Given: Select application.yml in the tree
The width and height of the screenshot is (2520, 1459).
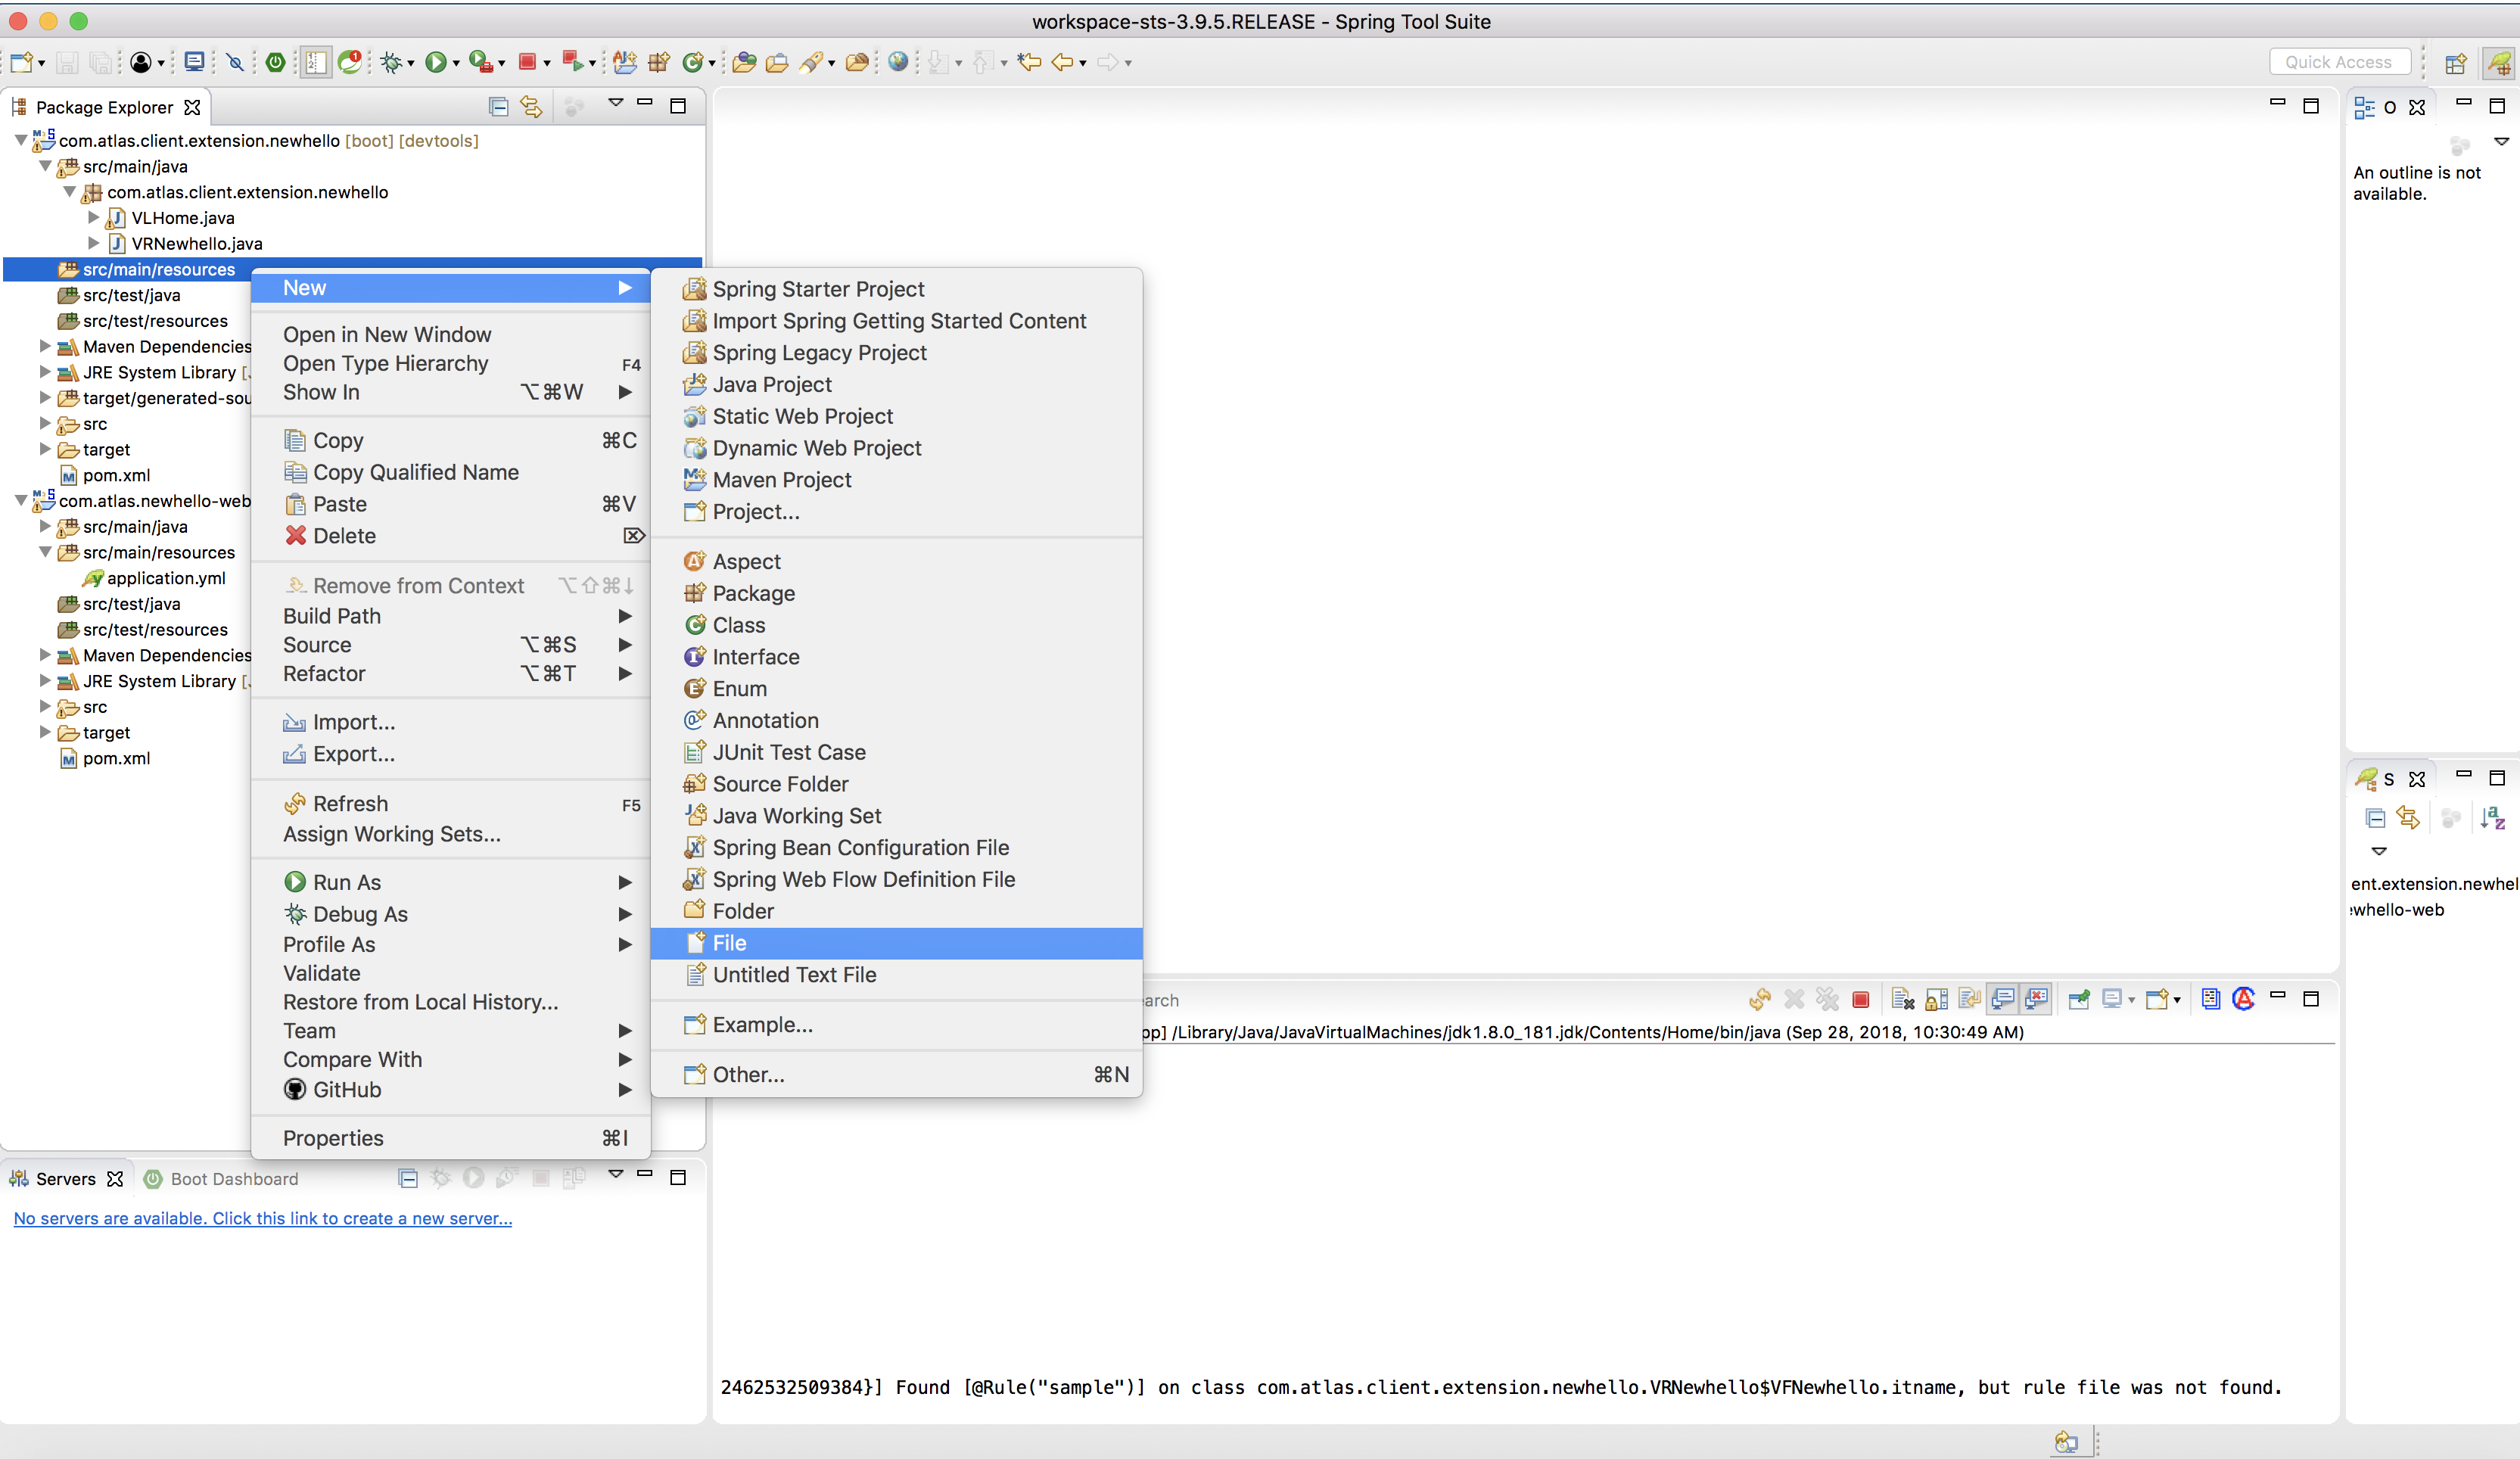Looking at the screenshot, I should coord(165,578).
